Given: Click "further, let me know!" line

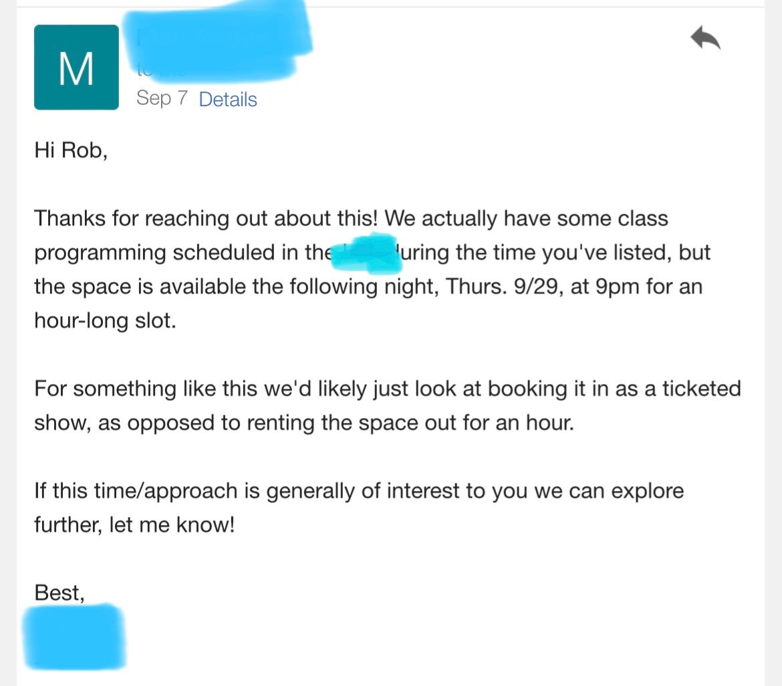Looking at the screenshot, I should [x=134, y=525].
